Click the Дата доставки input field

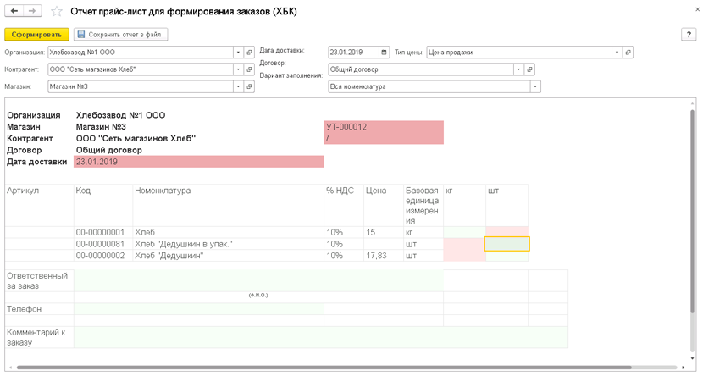tap(352, 53)
